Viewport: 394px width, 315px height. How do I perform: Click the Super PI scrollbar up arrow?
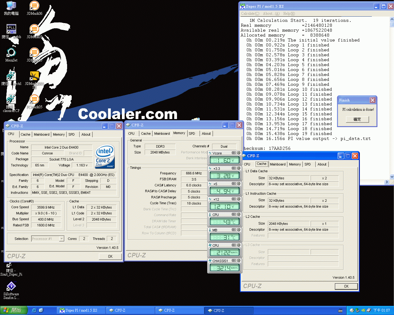coord(392,19)
